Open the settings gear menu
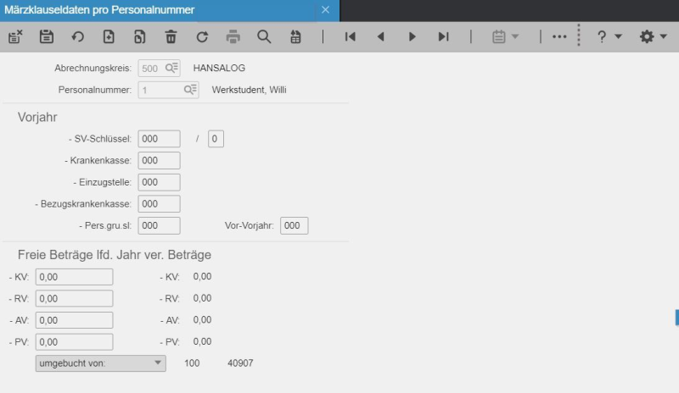 pyautogui.click(x=653, y=36)
